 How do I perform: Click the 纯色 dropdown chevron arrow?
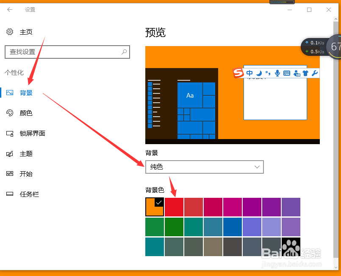(257, 167)
